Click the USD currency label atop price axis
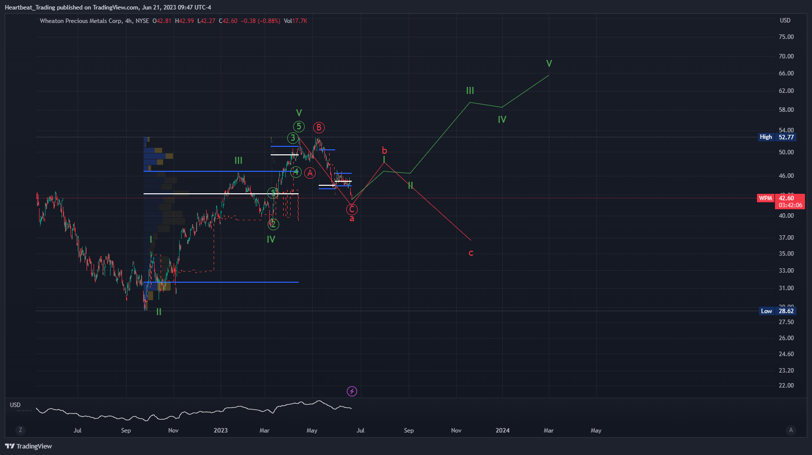Viewport: 812px width, 455px height. [785, 20]
